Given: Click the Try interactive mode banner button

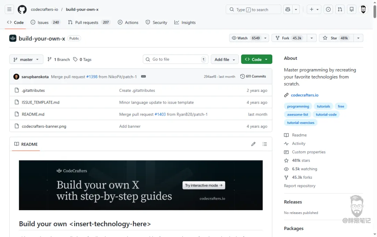Looking at the screenshot, I should [x=204, y=185].
